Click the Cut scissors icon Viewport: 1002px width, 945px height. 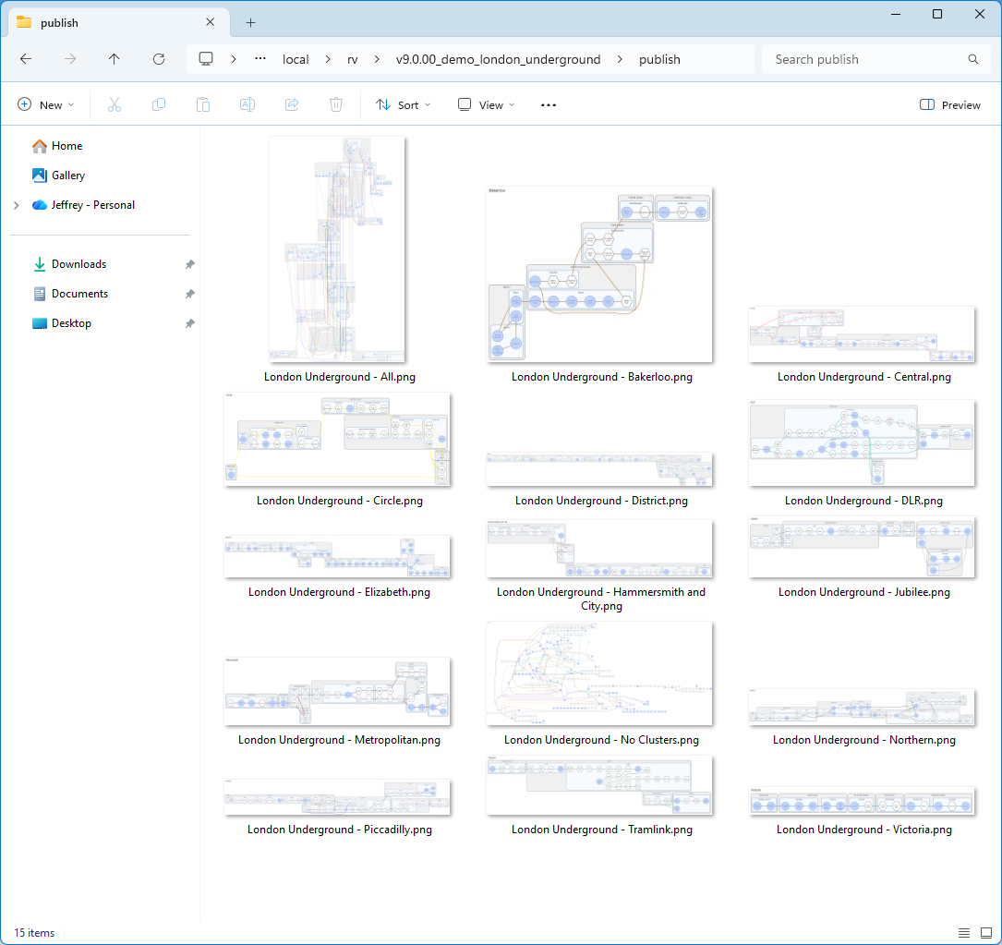click(x=115, y=105)
